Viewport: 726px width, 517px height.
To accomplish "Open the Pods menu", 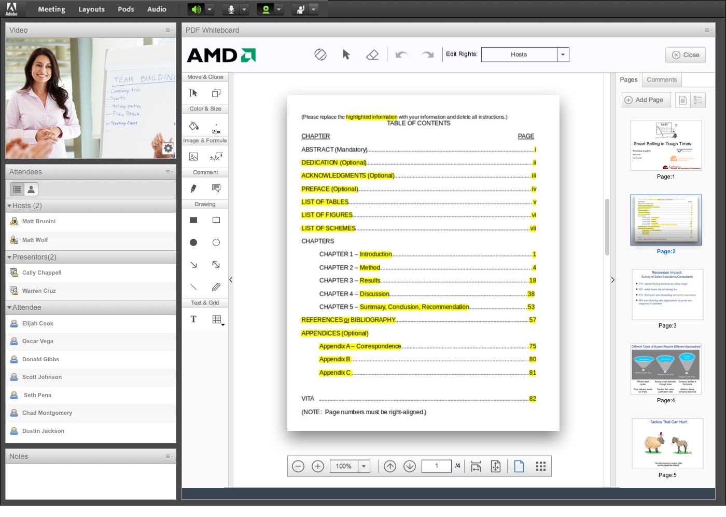I will pyautogui.click(x=126, y=9).
